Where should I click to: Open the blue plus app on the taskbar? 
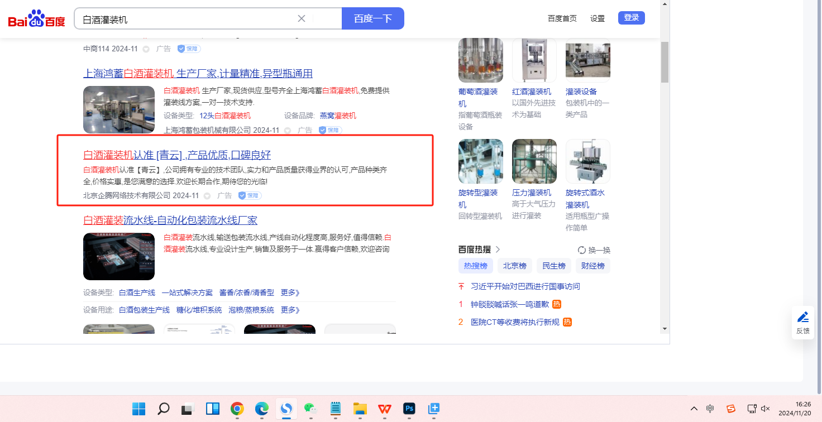point(434,409)
